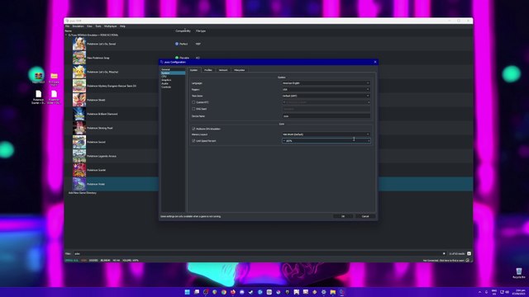Viewport: 529px width, 297px height.
Task: Click the plus icon beside the results count
Action: pos(469,253)
